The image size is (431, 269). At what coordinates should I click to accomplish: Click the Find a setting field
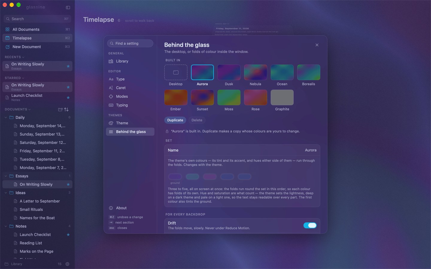[x=130, y=43]
